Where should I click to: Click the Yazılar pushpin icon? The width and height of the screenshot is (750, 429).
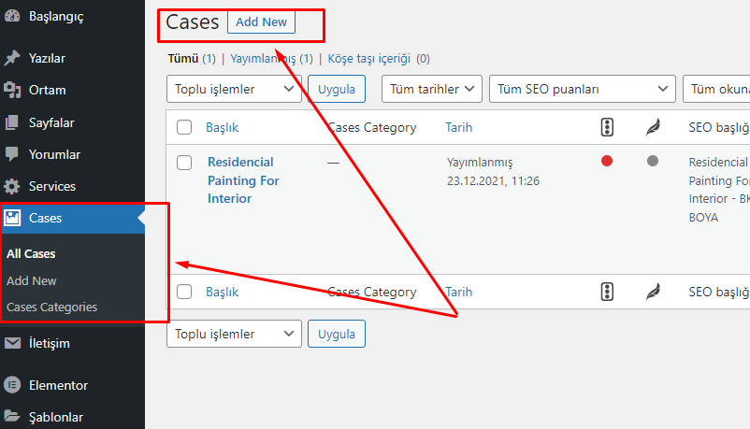click(12, 58)
